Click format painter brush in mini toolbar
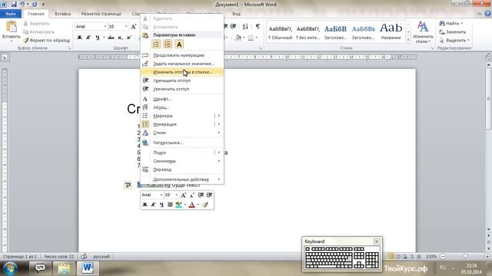492x276 pixels. pyautogui.click(x=205, y=205)
